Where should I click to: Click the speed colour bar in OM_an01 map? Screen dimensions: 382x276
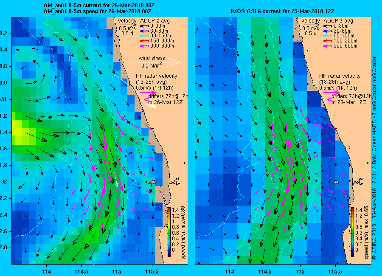tap(169, 232)
